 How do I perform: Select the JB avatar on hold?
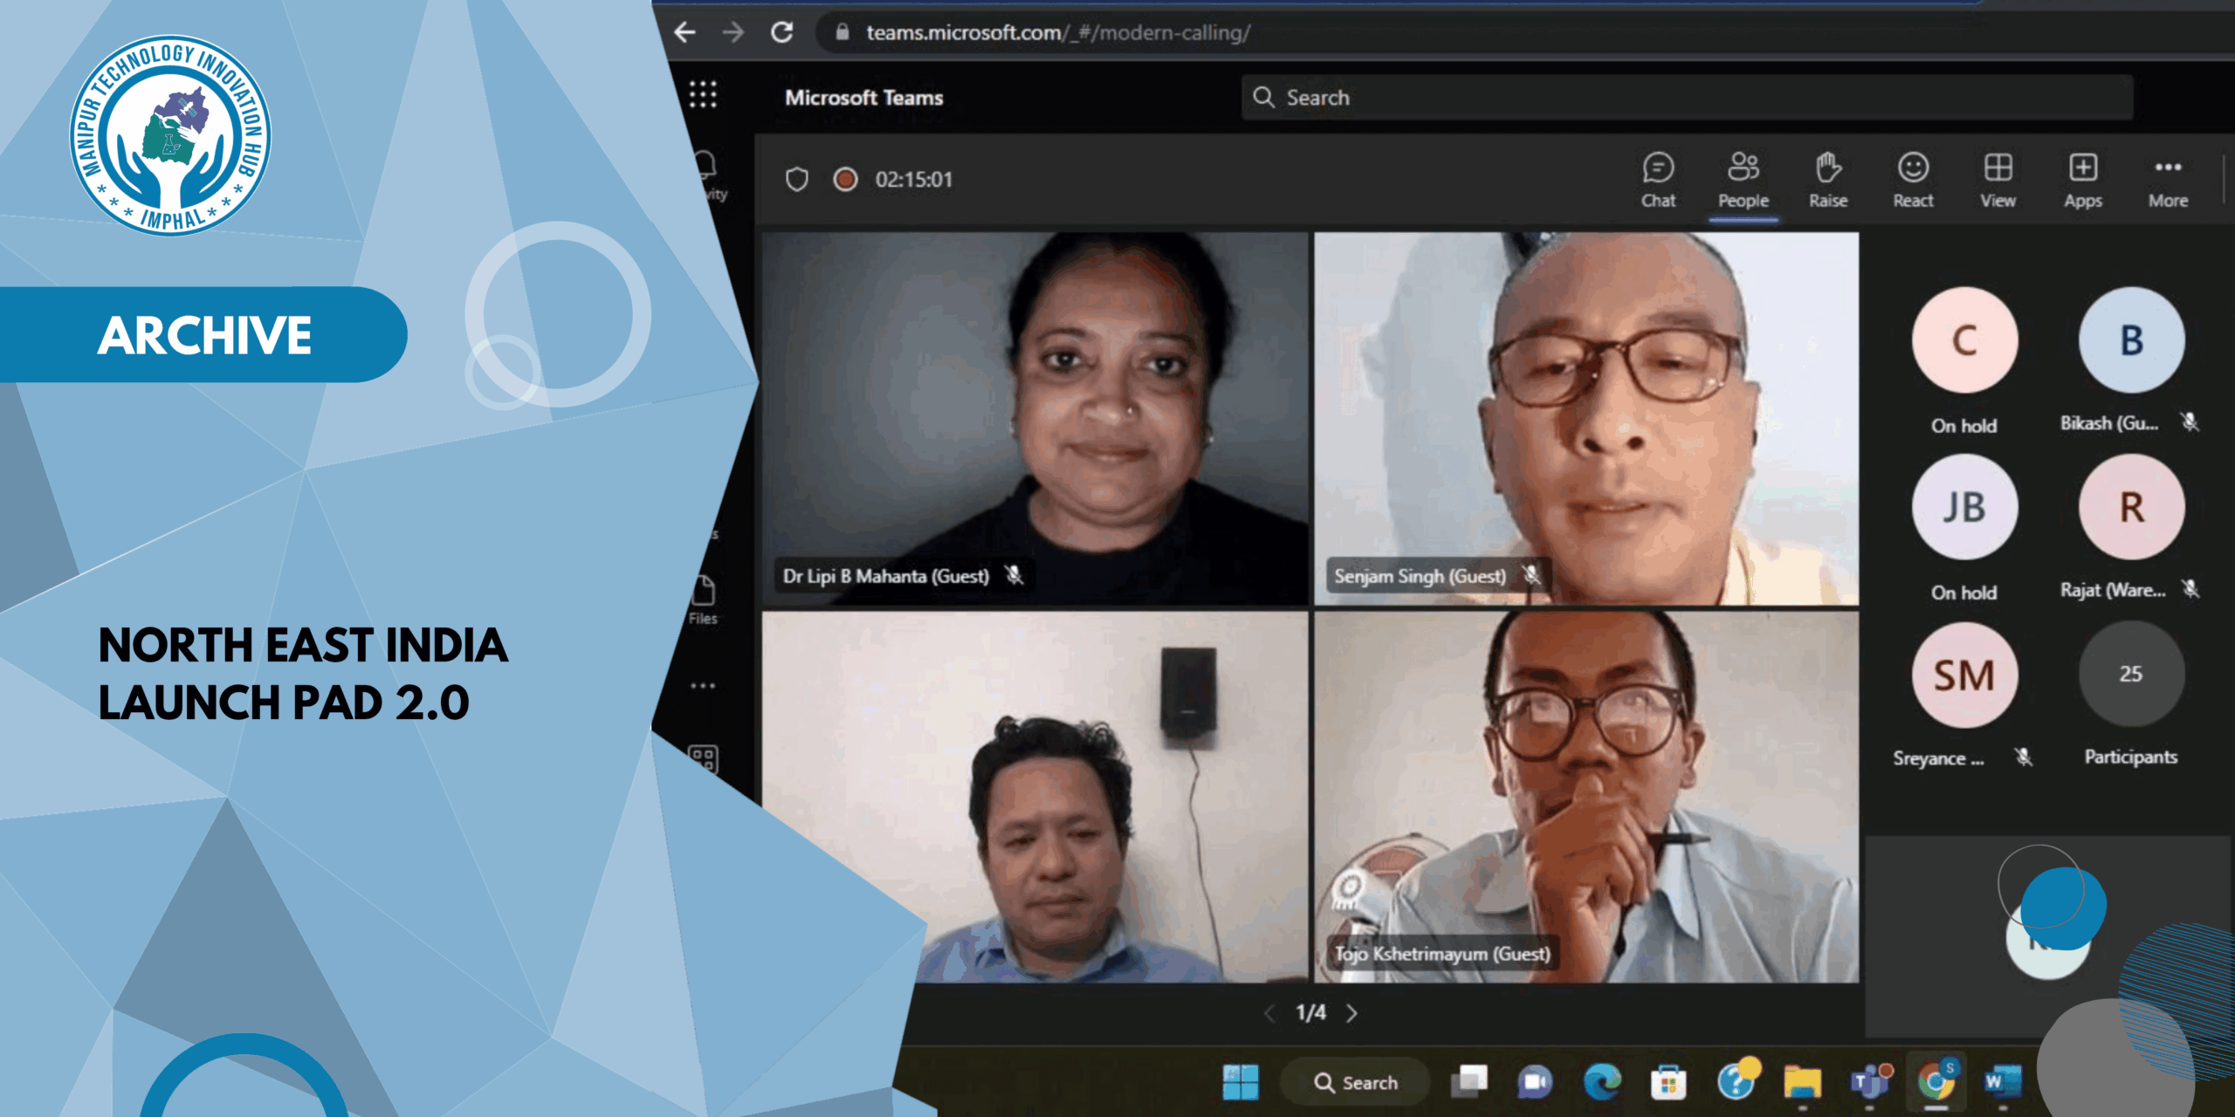click(1964, 507)
